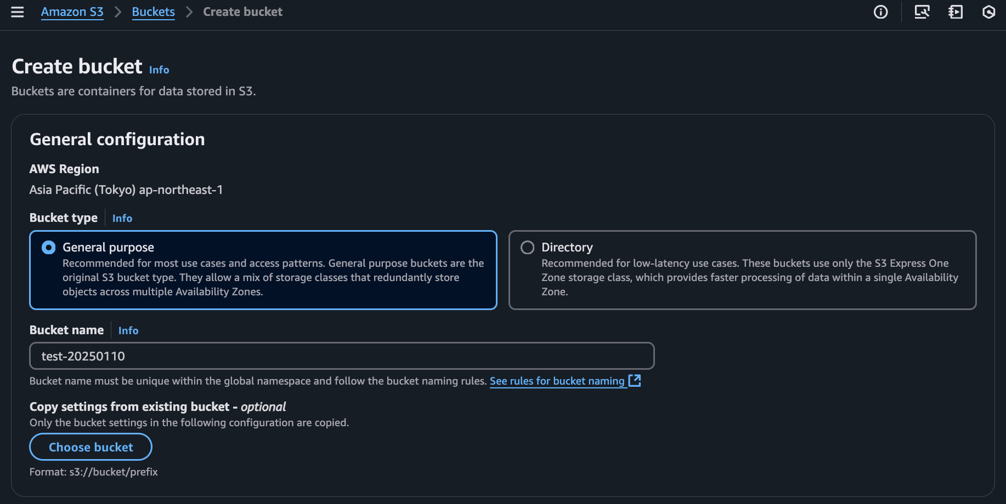
Task: Click Info beside the Bucket type label
Action: coord(122,218)
